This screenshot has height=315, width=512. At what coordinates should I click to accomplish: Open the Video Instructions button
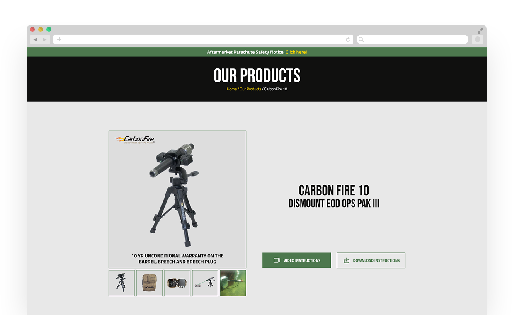[x=296, y=260]
